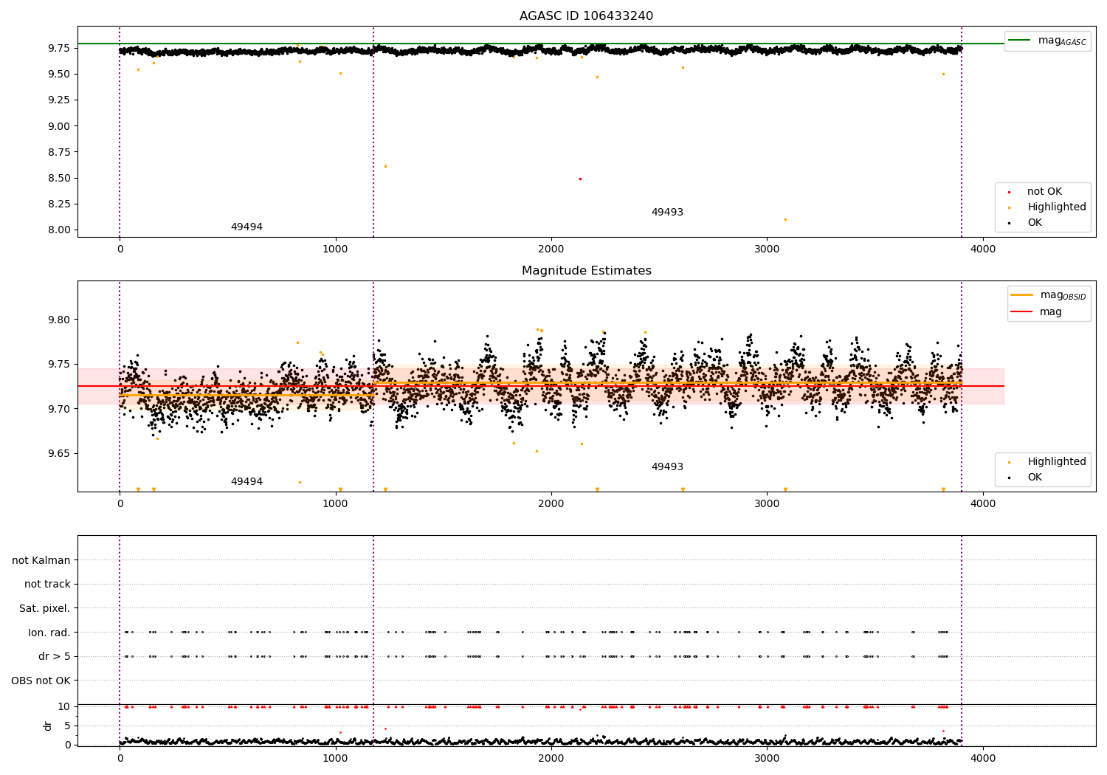The width and height of the screenshot is (1107, 775).
Task: Click obsid label 49493 in the top plot
Action: [667, 213]
